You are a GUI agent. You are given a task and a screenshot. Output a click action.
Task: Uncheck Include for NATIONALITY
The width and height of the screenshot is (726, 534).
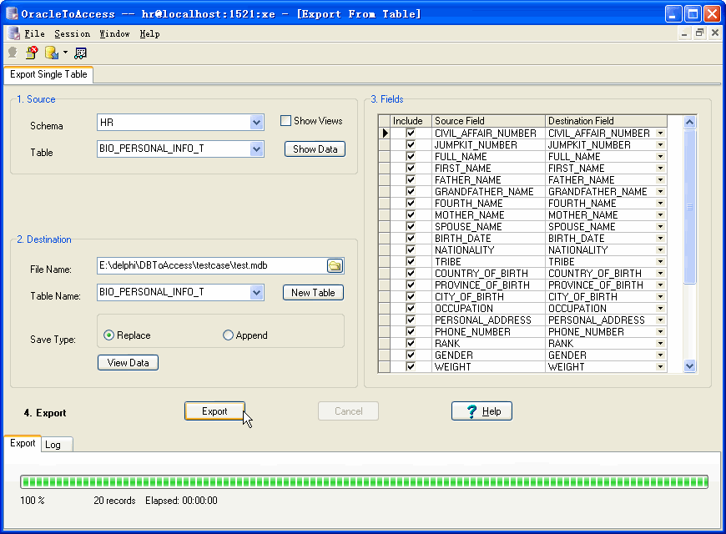411,250
